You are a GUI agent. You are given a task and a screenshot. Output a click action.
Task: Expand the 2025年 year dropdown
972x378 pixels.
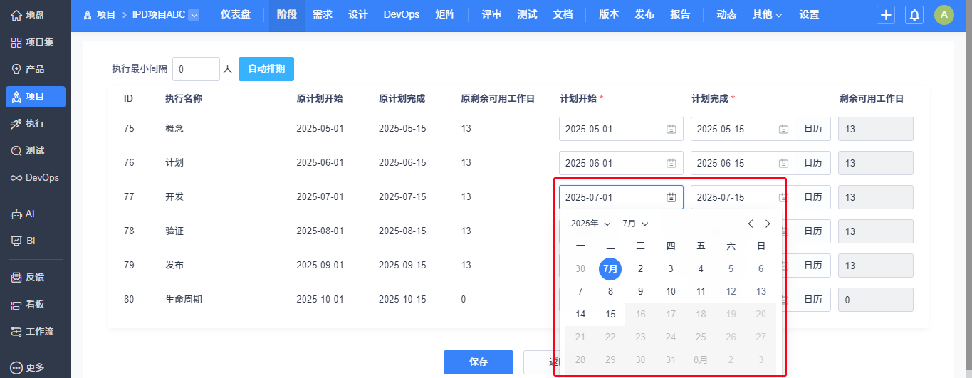coord(590,224)
